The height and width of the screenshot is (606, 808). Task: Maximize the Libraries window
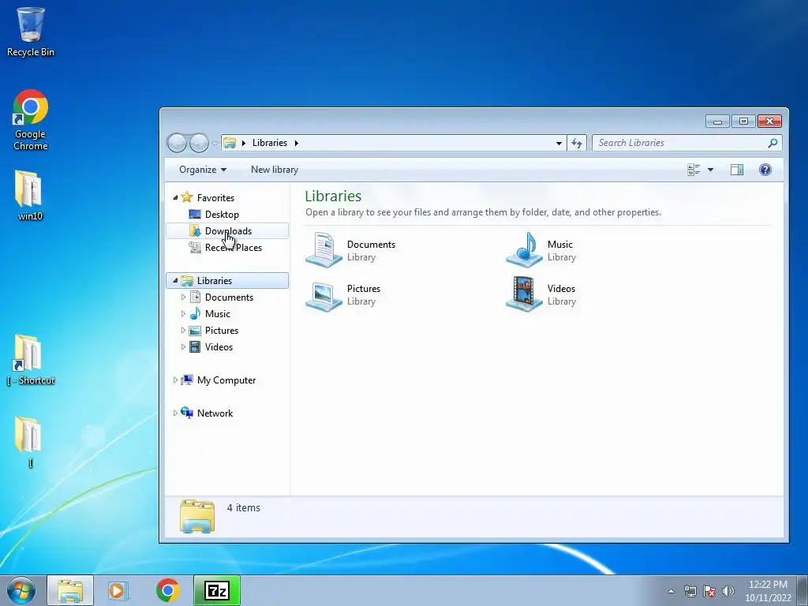[743, 121]
